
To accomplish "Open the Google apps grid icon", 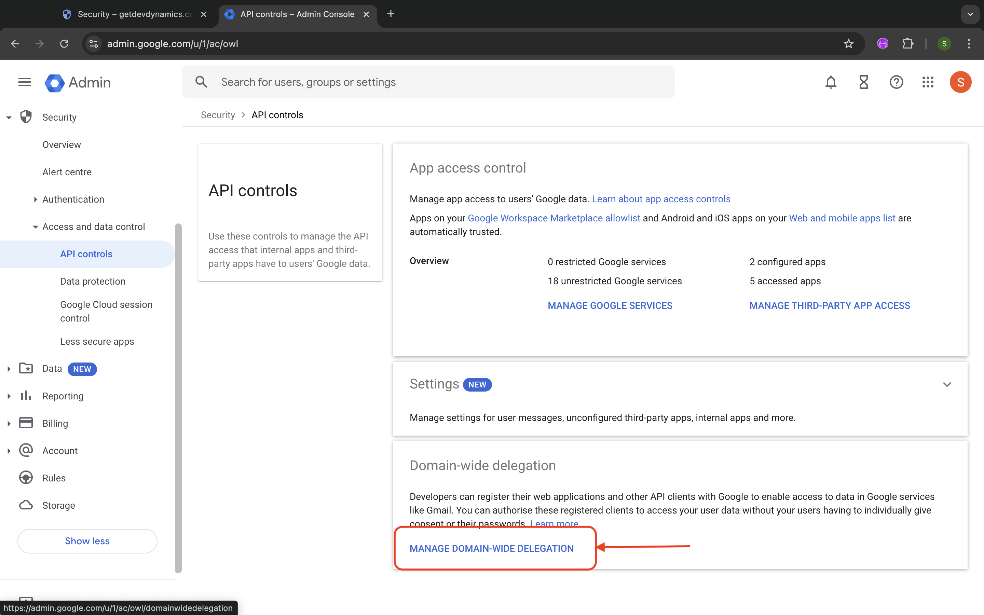I will (928, 82).
